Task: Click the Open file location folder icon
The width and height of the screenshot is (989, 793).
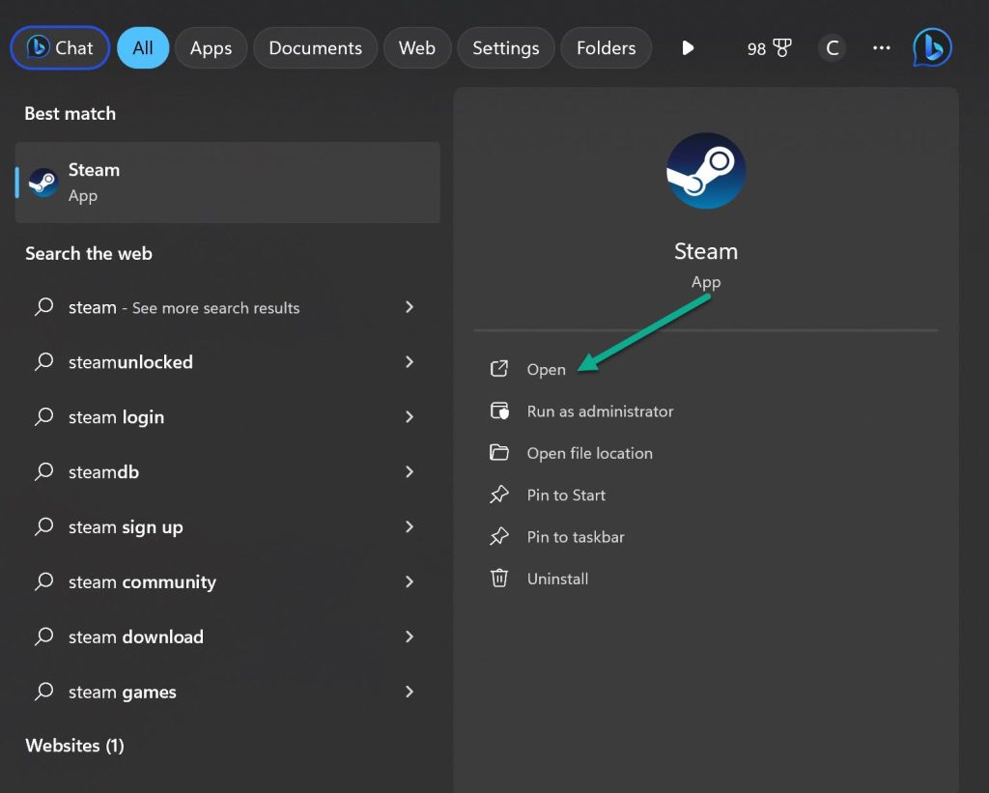Action: 499,452
